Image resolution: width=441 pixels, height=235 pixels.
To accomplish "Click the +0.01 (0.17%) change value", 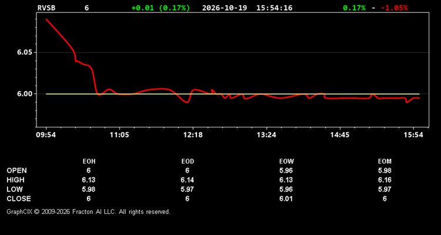I will tap(161, 8).
